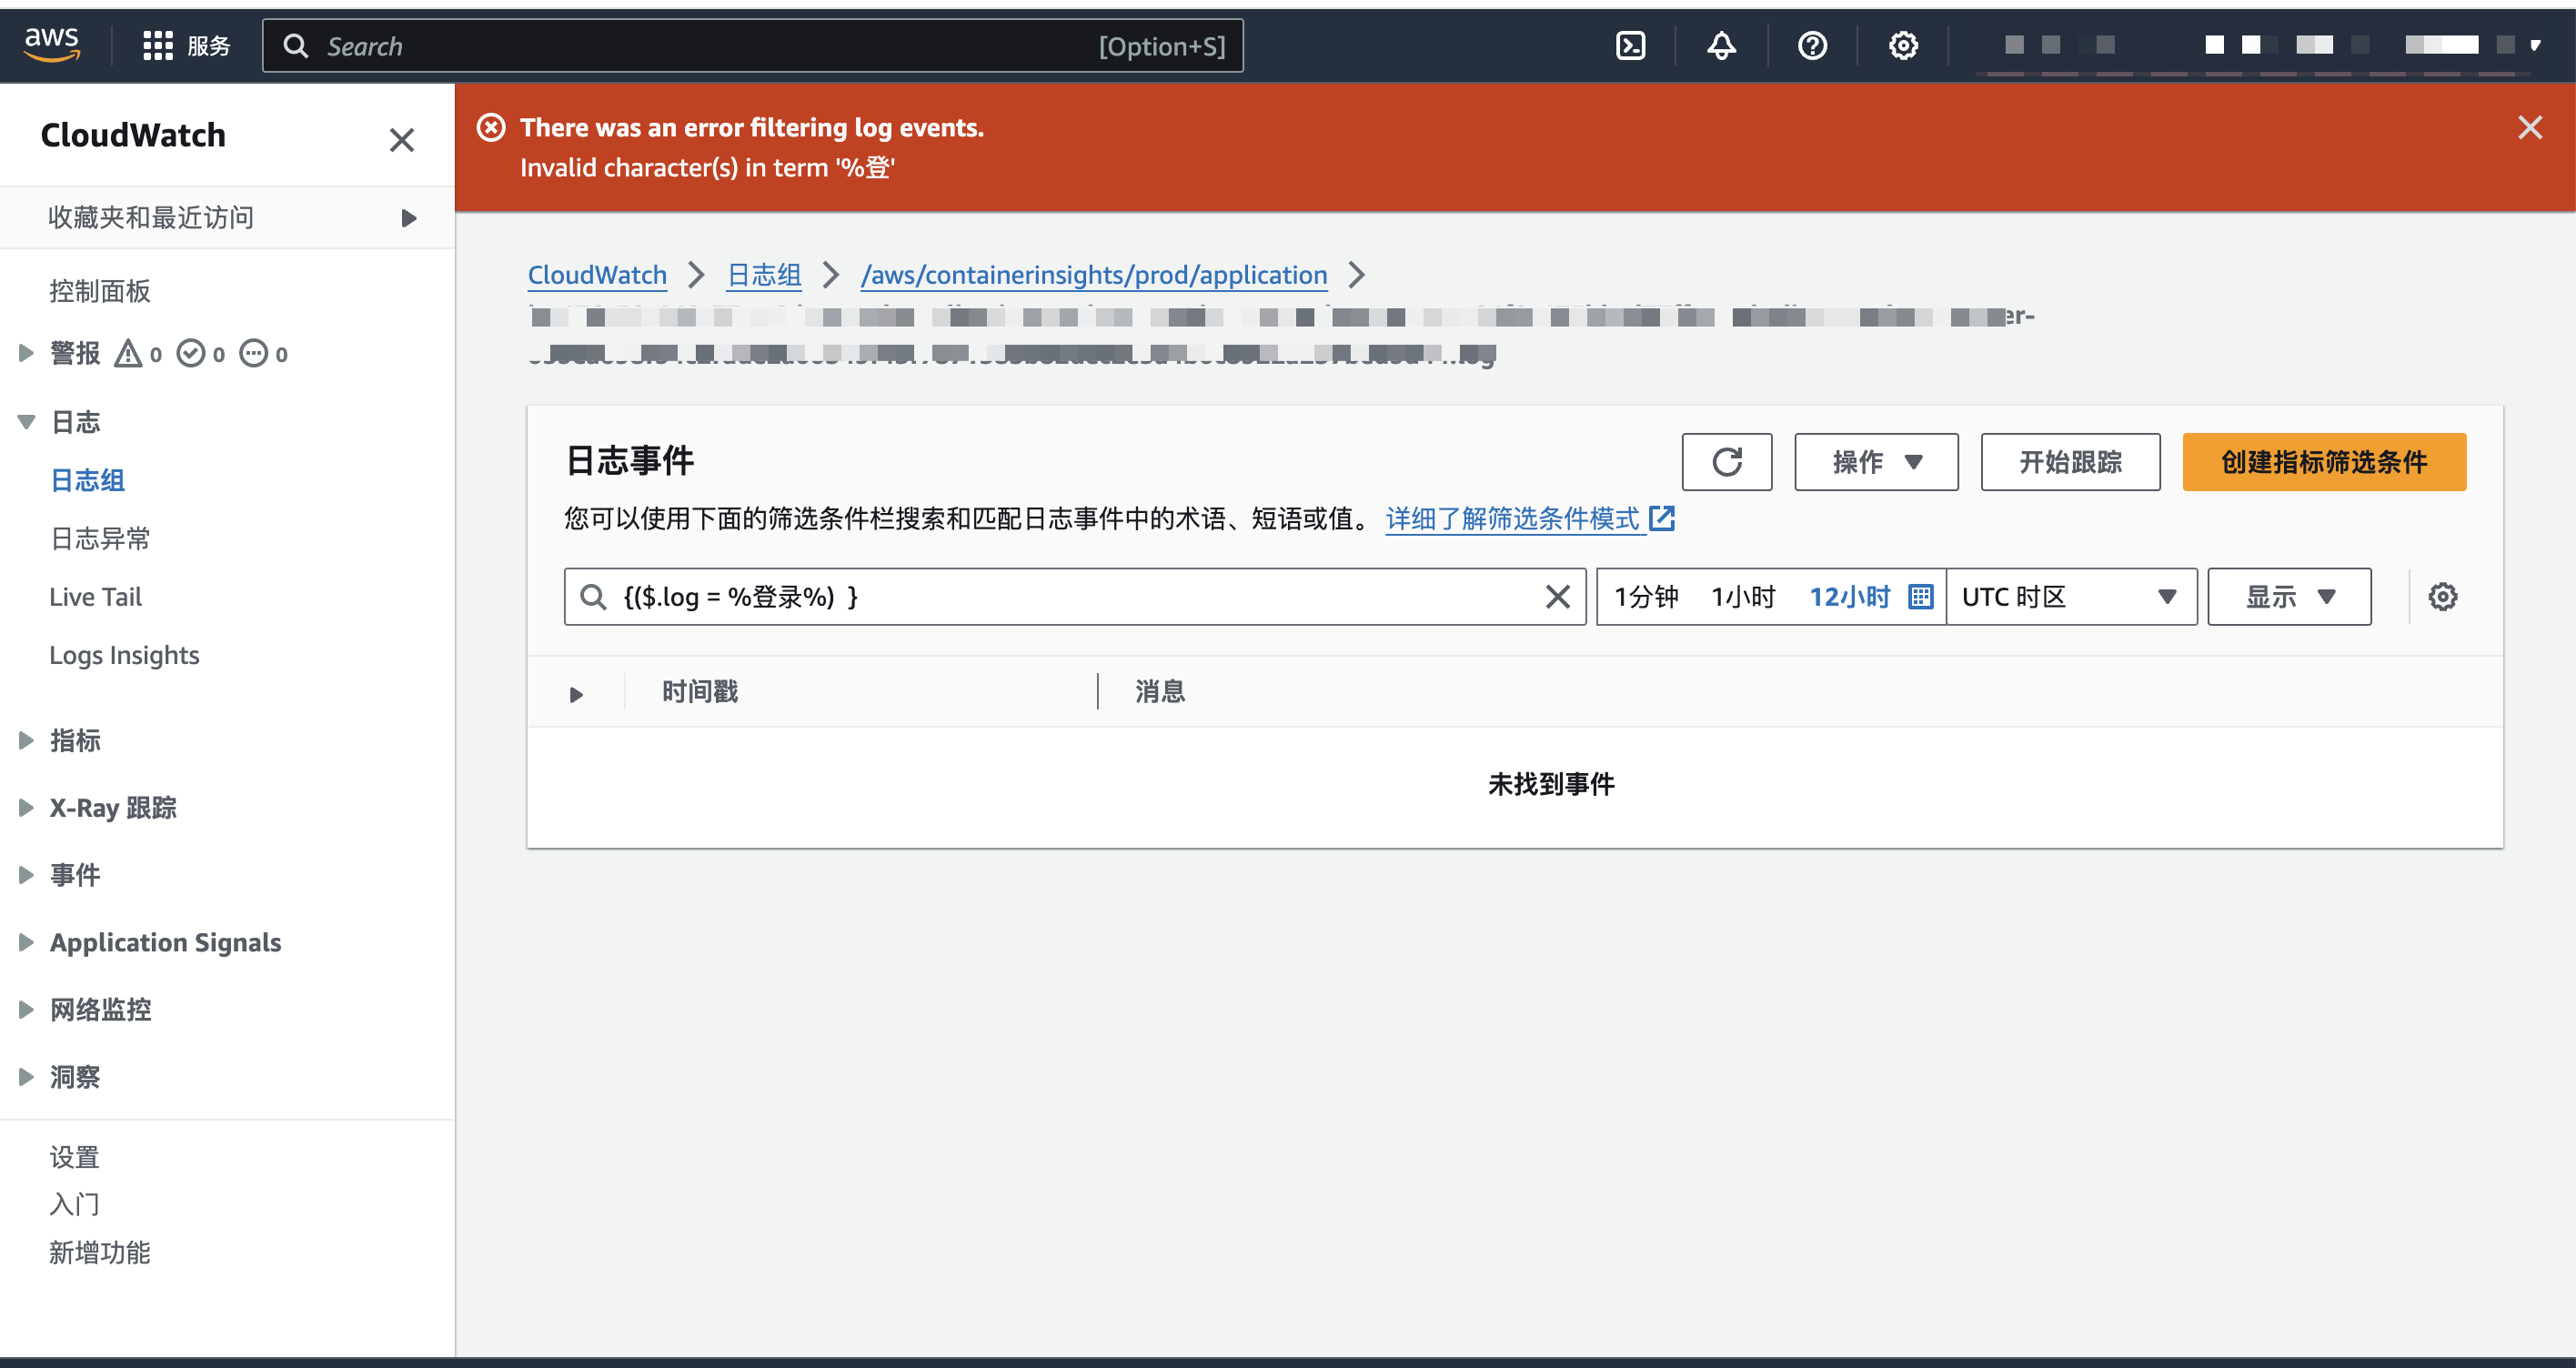Expand the 指标 section
The width and height of the screenshot is (2576, 1368).
pyautogui.click(x=26, y=740)
